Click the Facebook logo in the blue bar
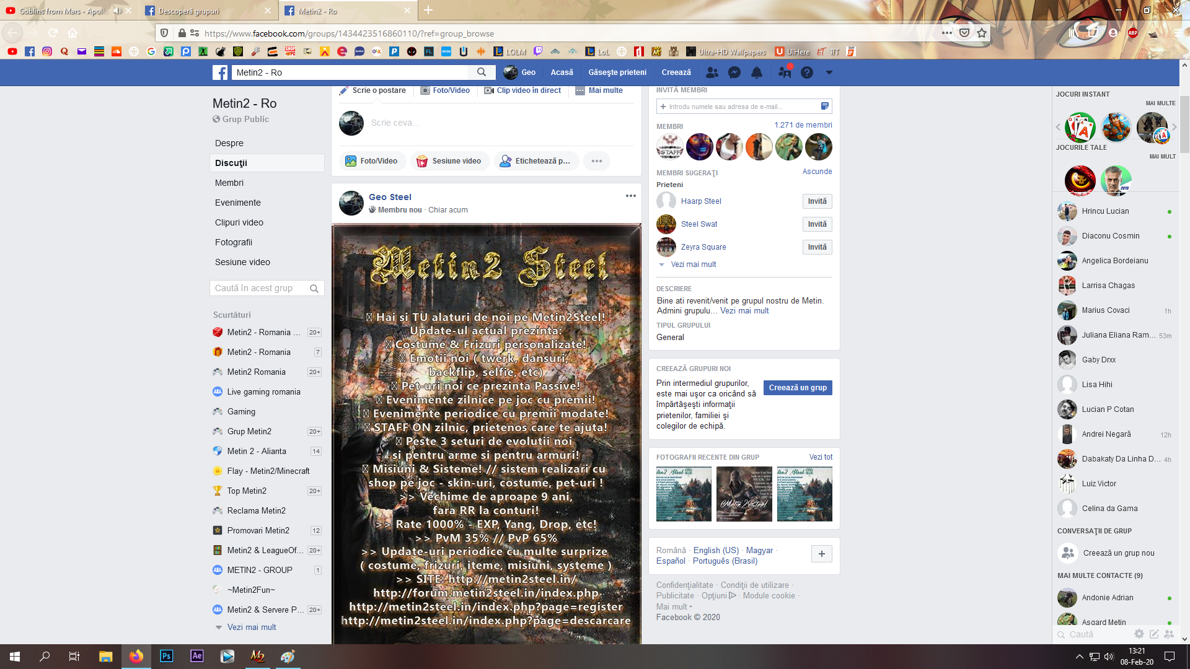This screenshot has width=1190, height=669. pos(220,72)
